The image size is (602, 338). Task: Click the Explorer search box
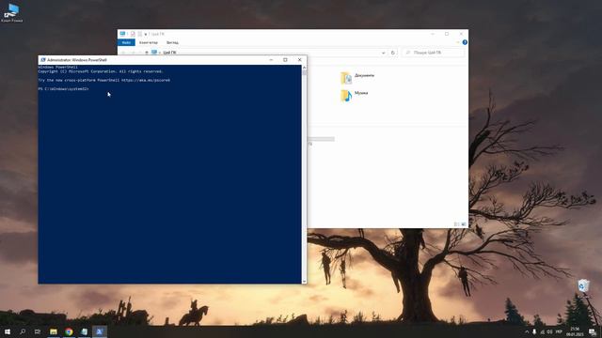coord(433,53)
